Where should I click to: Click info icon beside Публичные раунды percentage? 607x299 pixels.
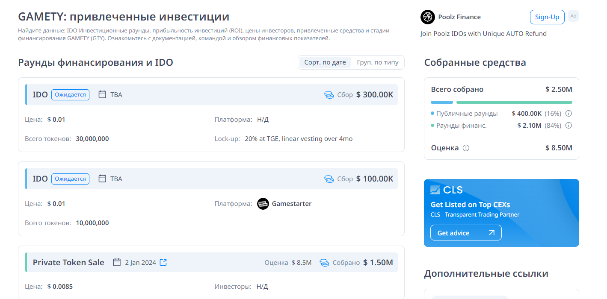click(569, 114)
